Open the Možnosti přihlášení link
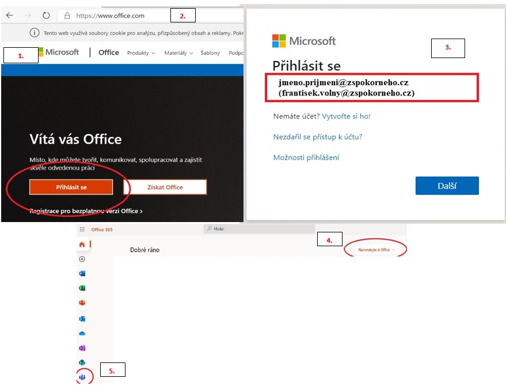Image resolution: width=506 pixels, height=386 pixels. pyautogui.click(x=306, y=158)
